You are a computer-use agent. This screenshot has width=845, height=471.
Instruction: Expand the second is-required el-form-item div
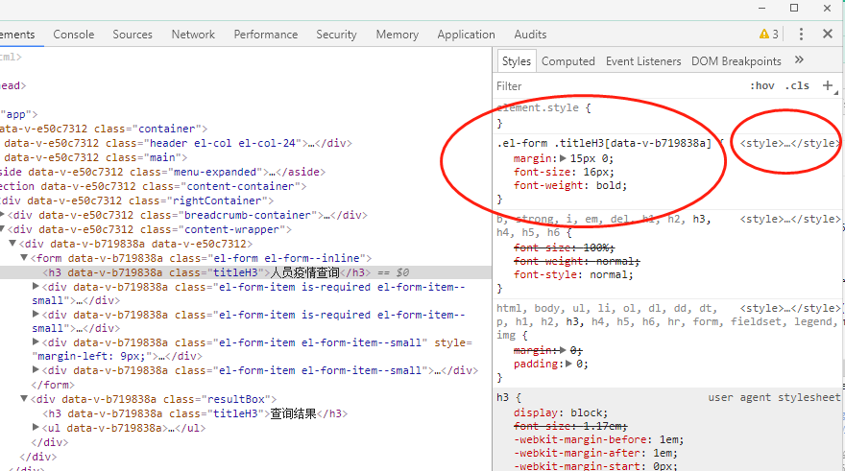(36, 315)
